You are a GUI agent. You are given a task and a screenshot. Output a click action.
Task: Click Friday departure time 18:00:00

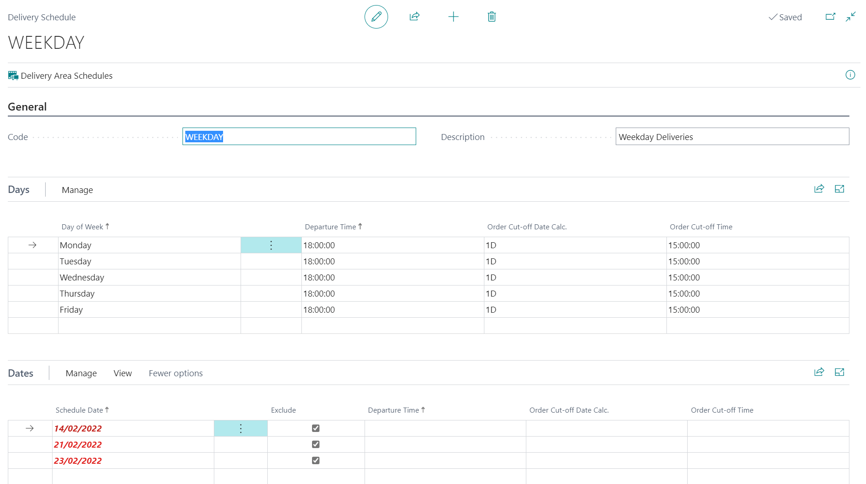[393, 309]
